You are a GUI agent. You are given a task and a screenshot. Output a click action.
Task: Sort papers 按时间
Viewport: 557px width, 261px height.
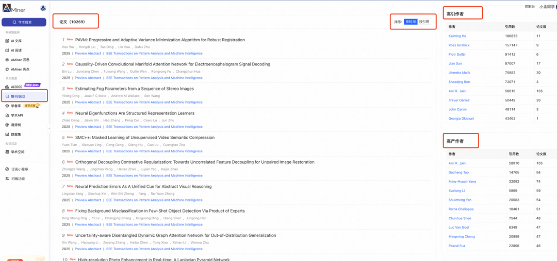tap(411, 22)
